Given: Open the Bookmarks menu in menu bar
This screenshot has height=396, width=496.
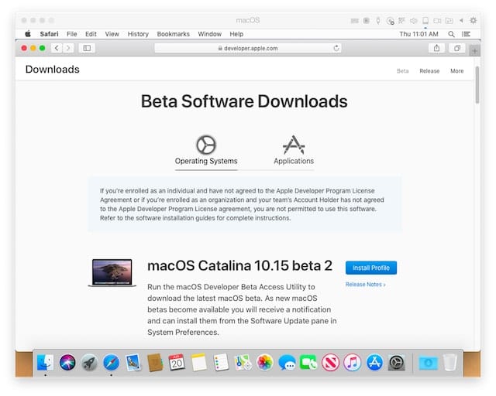Looking at the screenshot, I should [173, 34].
